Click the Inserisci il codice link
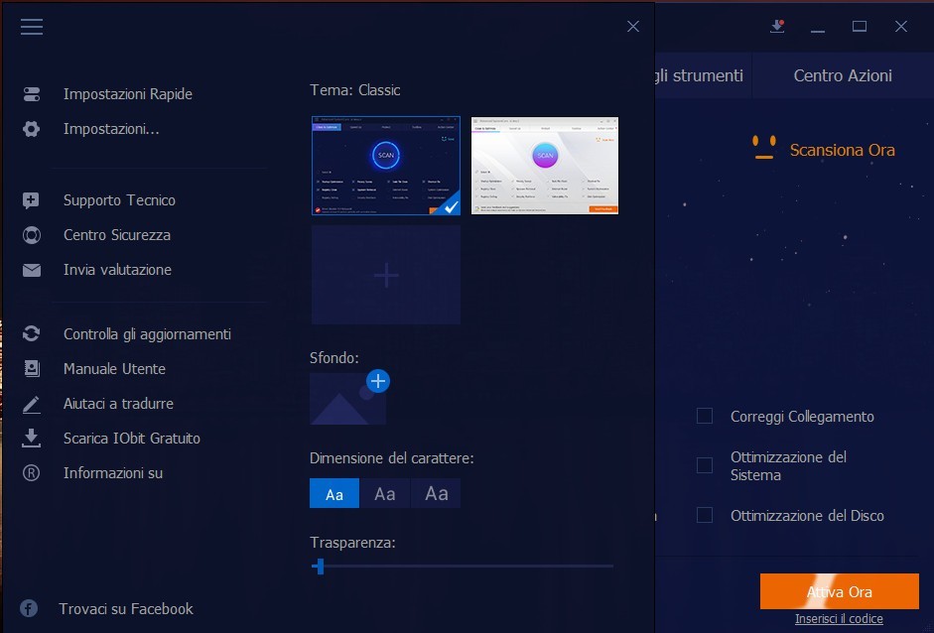This screenshot has width=934, height=633. [839, 619]
